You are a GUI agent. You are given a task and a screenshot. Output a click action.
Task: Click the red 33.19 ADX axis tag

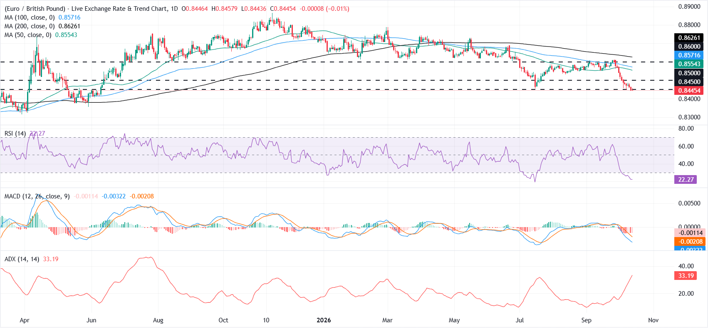[x=686, y=276]
